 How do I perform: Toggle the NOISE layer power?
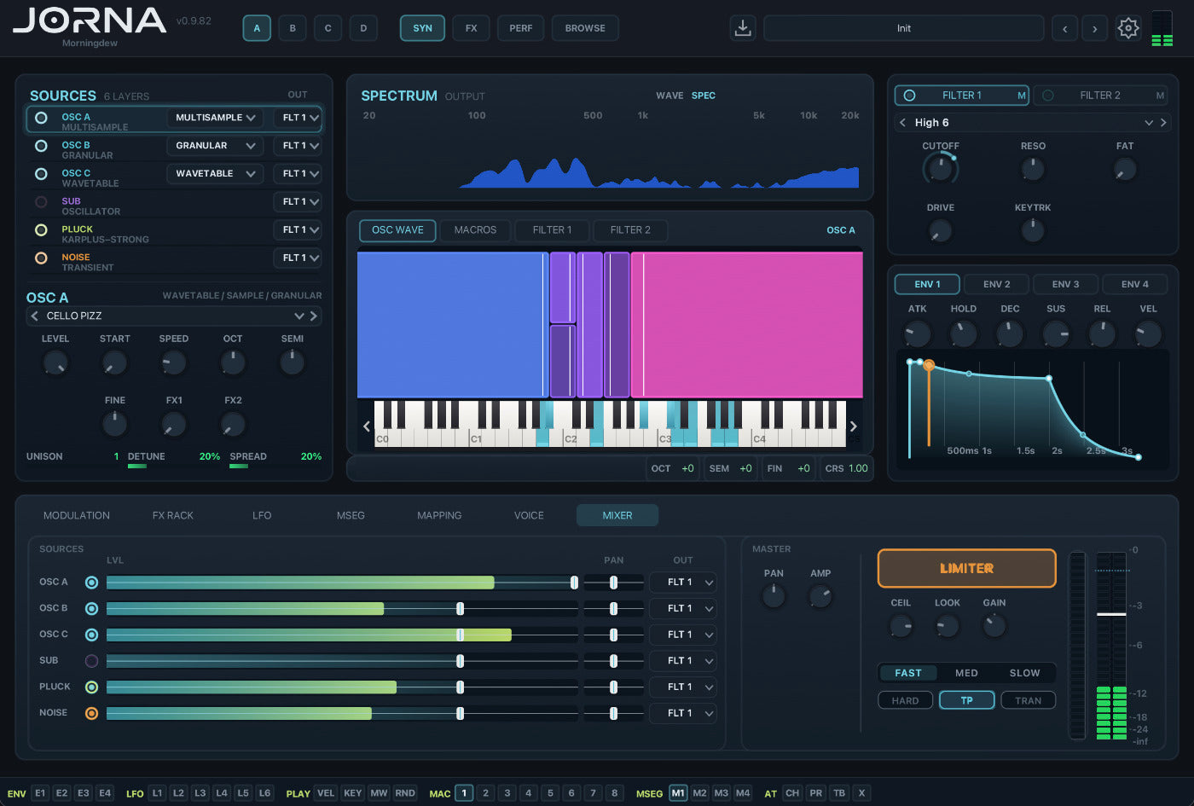[41, 258]
